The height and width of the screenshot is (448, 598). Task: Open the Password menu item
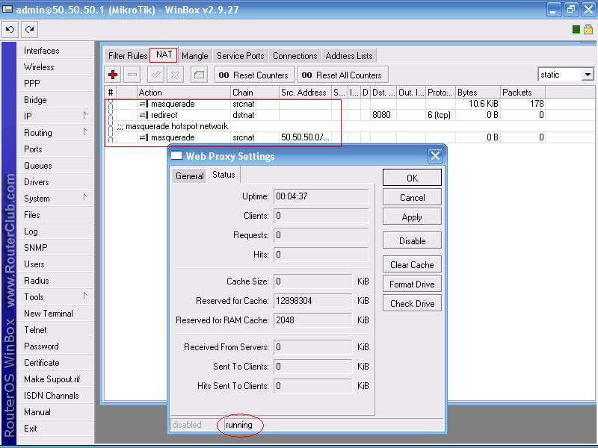55,346
